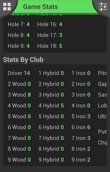Tap the 1 Hybrid 0 entry

51,73
